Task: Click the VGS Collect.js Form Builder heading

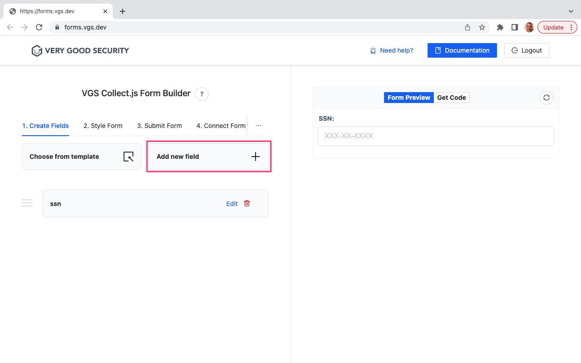Action: point(136,93)
